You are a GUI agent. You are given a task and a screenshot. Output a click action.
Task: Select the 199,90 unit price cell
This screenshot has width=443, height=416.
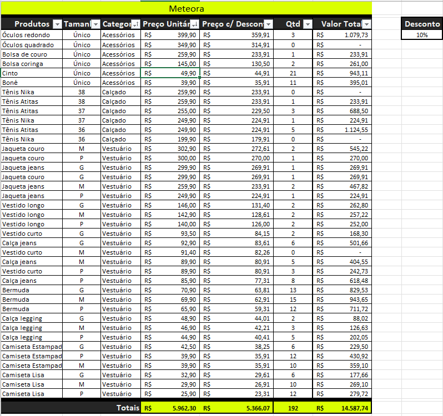170,139
